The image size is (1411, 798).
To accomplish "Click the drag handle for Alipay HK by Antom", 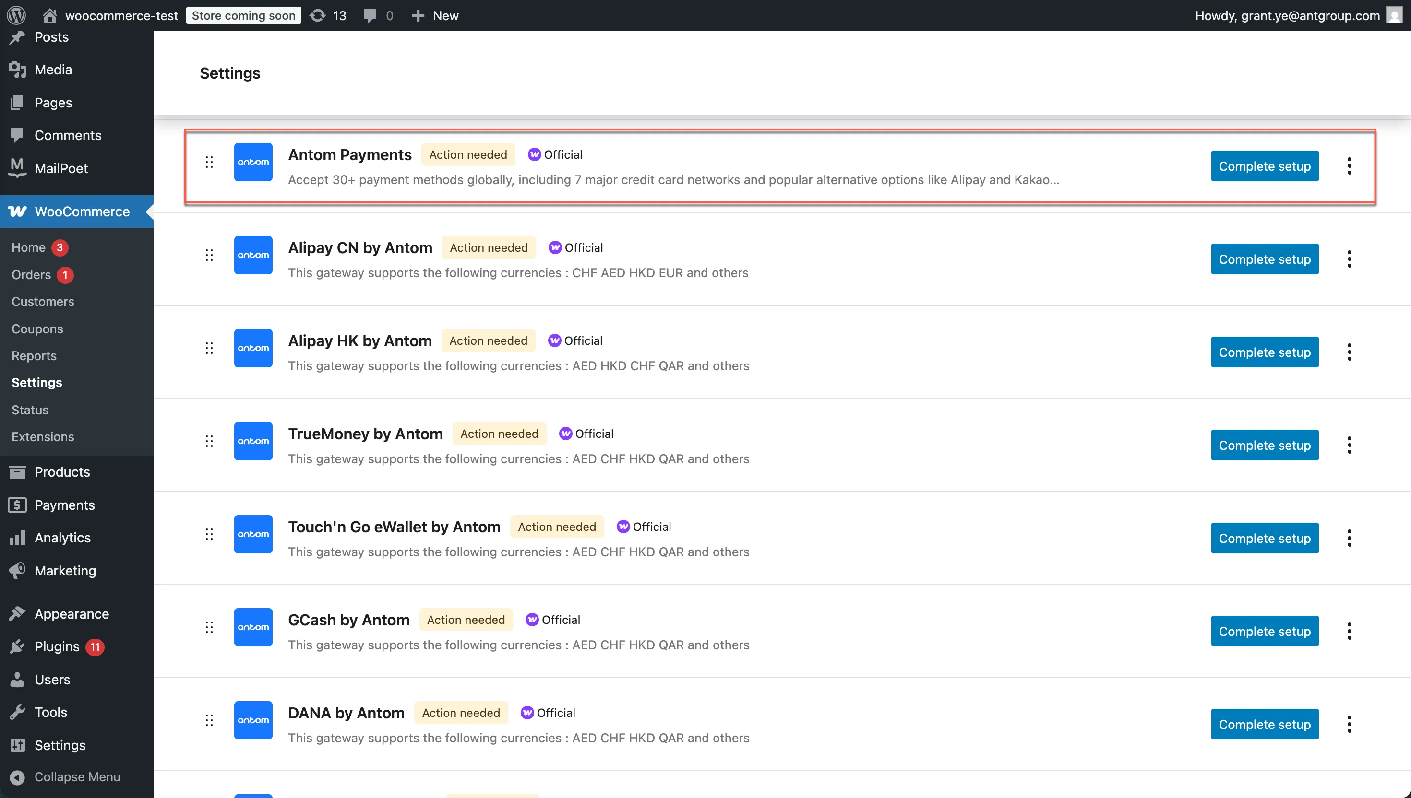I will 209,348.
